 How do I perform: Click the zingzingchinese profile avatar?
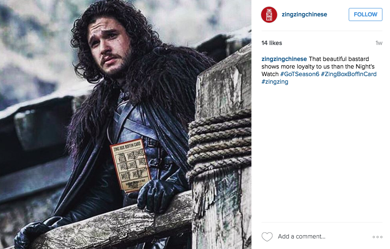click(x=269, y=15)
